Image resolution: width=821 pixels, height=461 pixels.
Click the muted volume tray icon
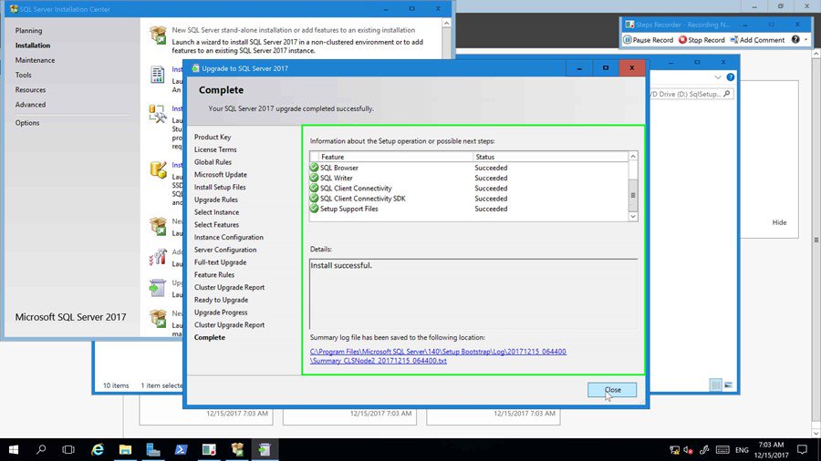pyautogui.click(x=689, y=450)
